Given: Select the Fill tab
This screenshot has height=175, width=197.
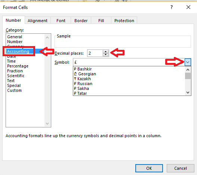Looking at the screenshot, I should click(x=101, y=21).
